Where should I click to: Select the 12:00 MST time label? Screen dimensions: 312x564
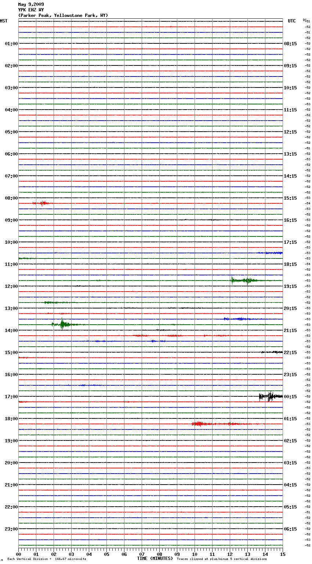(11, 286)
